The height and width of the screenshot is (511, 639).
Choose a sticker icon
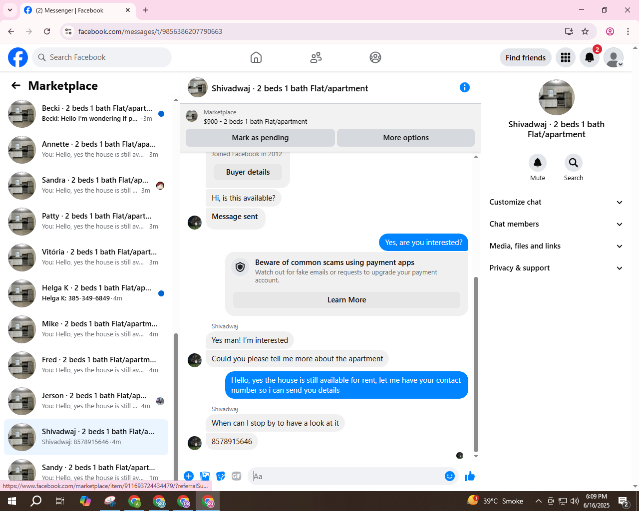(x=221, y=476)
